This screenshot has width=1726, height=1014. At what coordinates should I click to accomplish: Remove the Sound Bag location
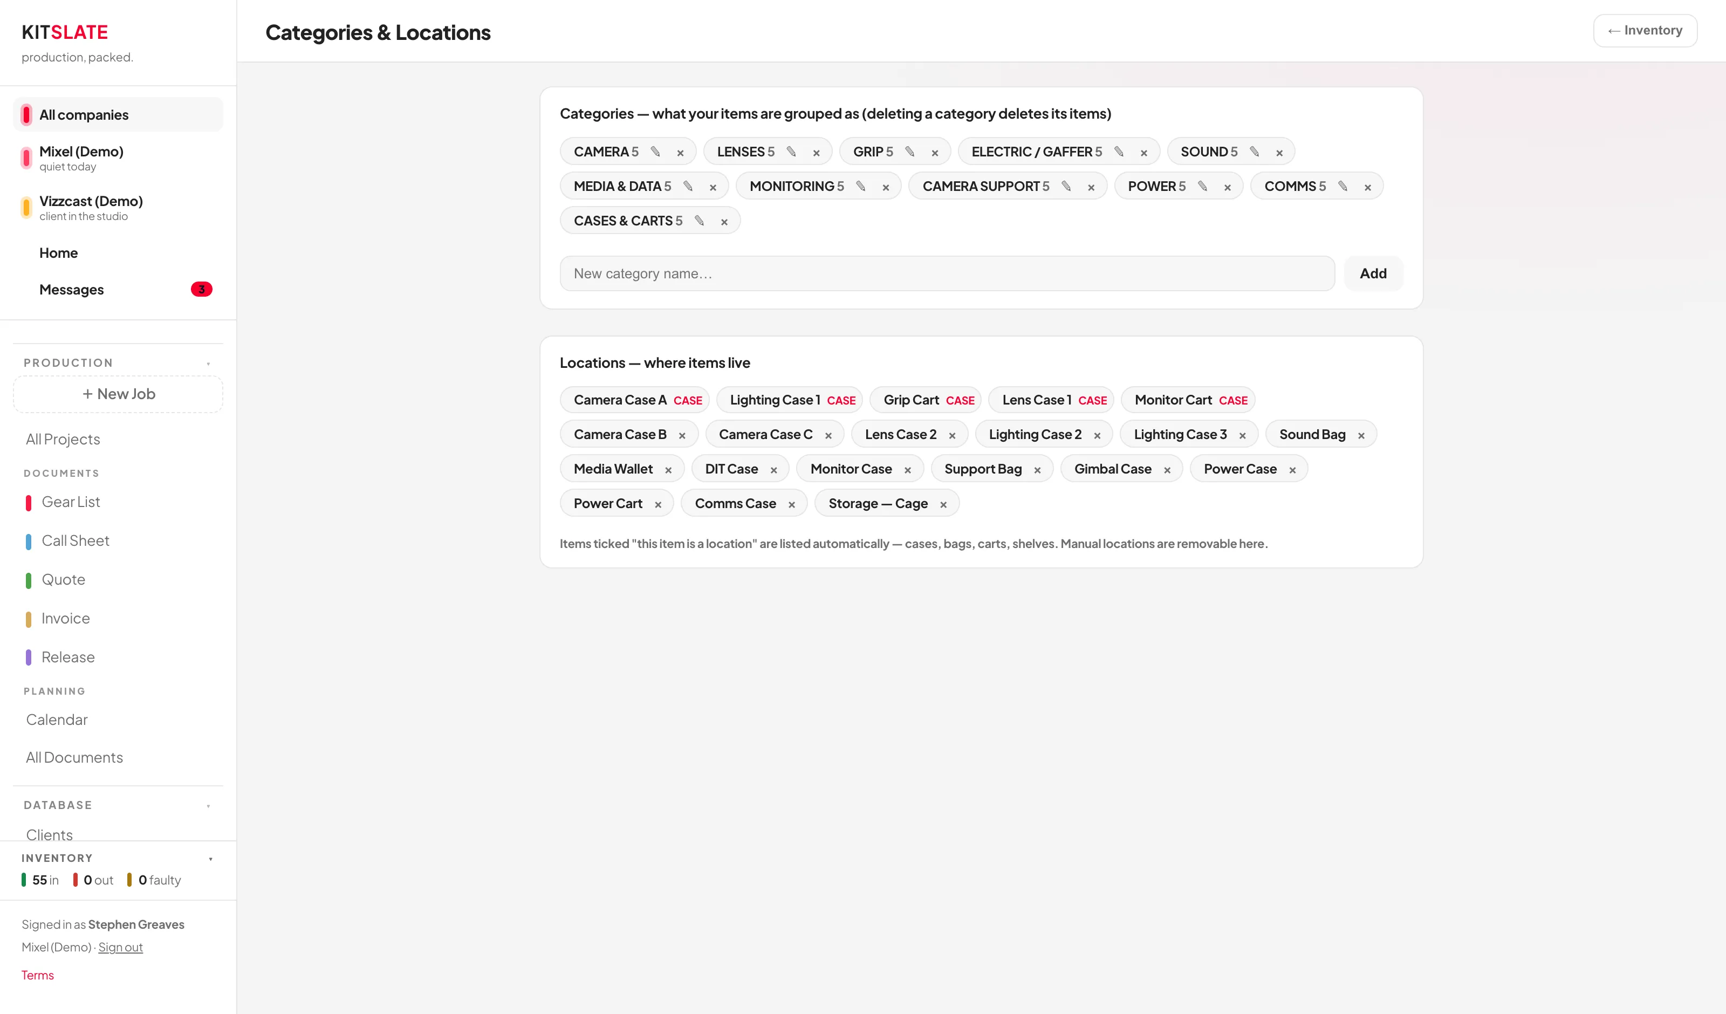[x=1361, y=435]
